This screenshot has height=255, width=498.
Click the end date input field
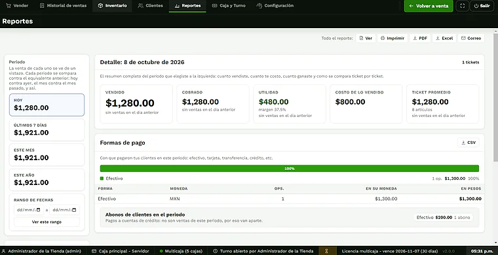click(64, 210)
